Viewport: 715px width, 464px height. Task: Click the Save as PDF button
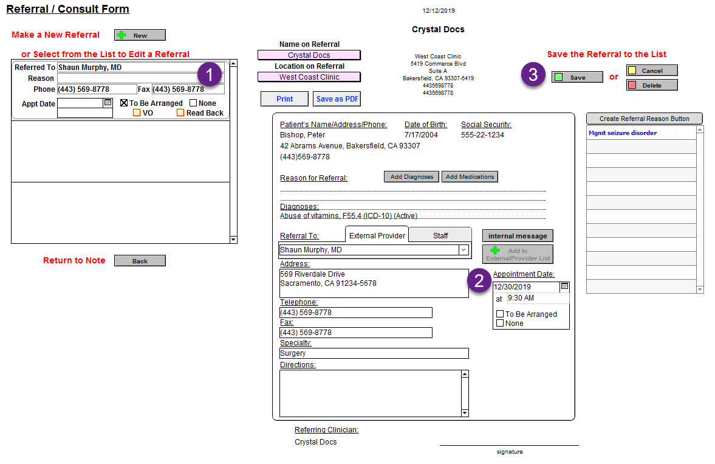[337, 99]
